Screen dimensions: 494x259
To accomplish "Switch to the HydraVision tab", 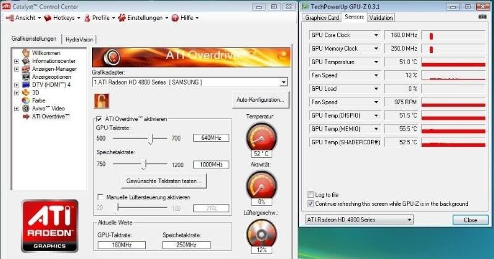I will tap(79, 39).
